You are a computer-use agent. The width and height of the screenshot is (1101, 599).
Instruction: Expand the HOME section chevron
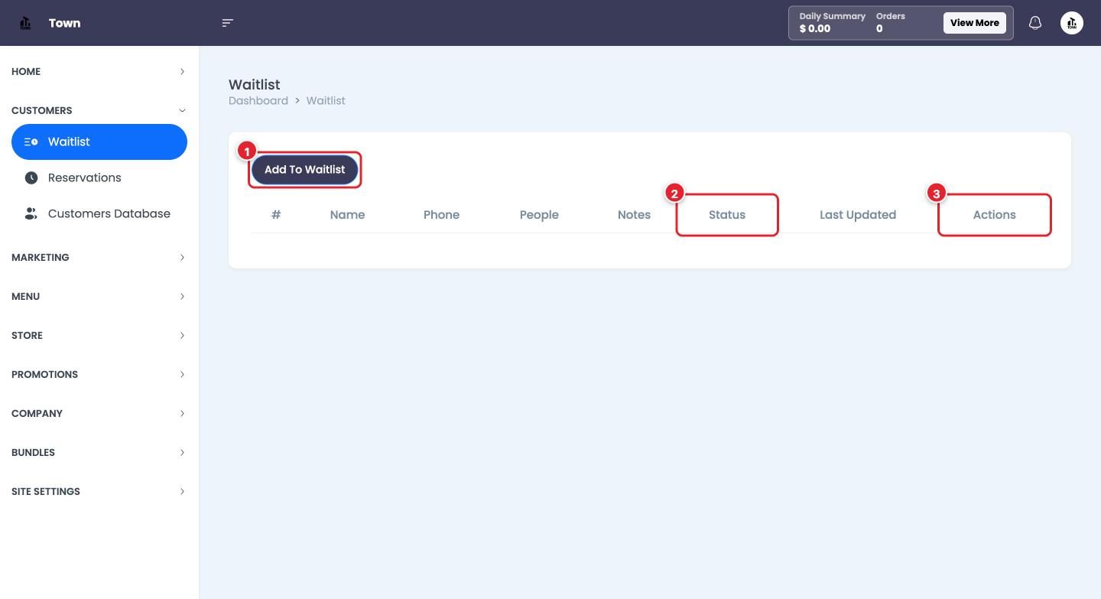coord(182,71)
